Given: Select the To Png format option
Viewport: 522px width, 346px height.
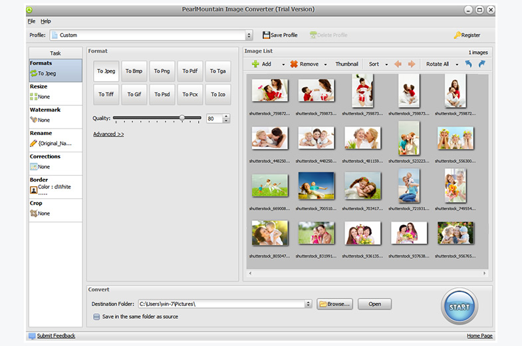Looking at the screenshot, I should 162,71.
